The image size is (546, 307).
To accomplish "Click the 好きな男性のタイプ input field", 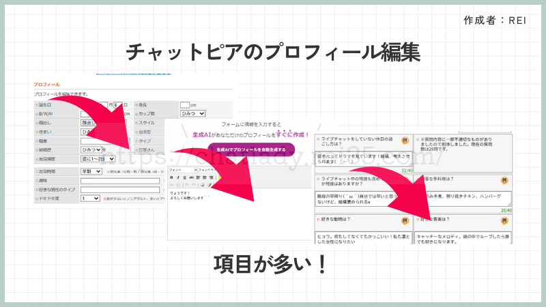I will click(120, 190).
